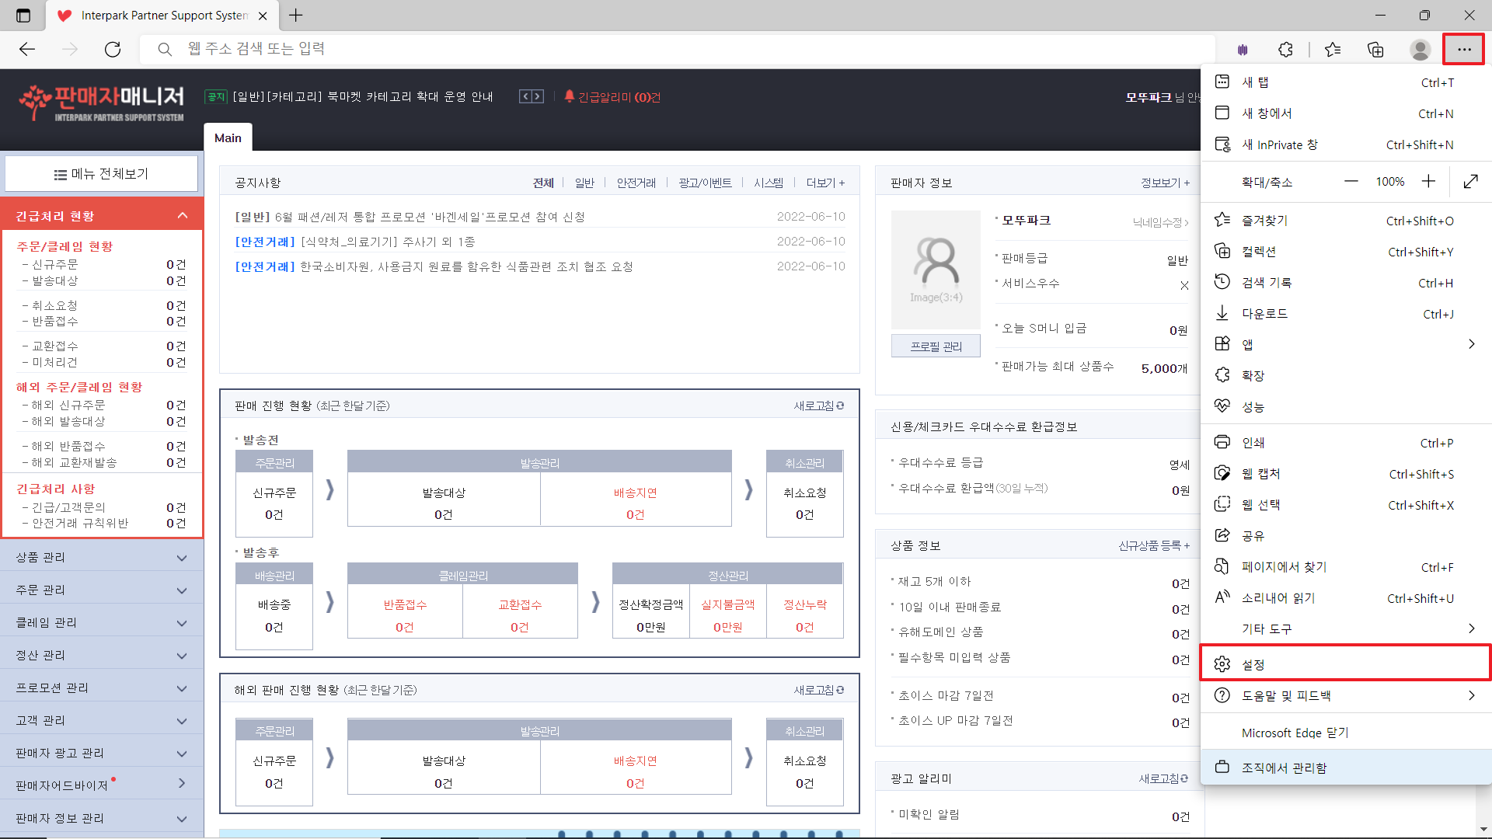Click the user profile avatar icon
The width and height of the screenshot is (1492, 839).
pos(1420,50)
